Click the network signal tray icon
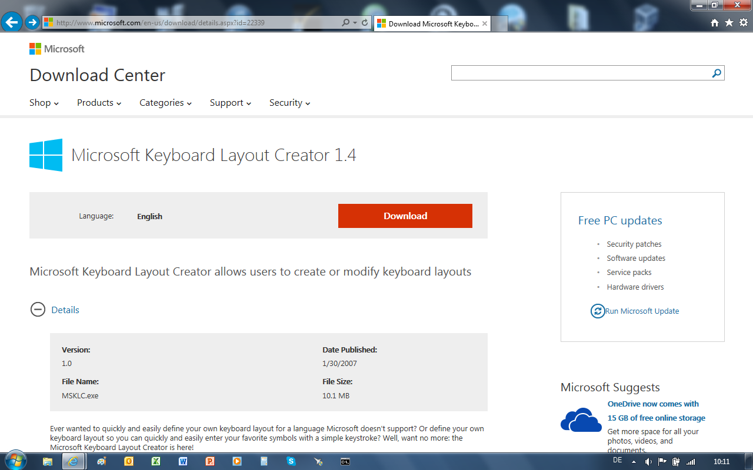Viewport: 753px width, 470px height. 691,462
